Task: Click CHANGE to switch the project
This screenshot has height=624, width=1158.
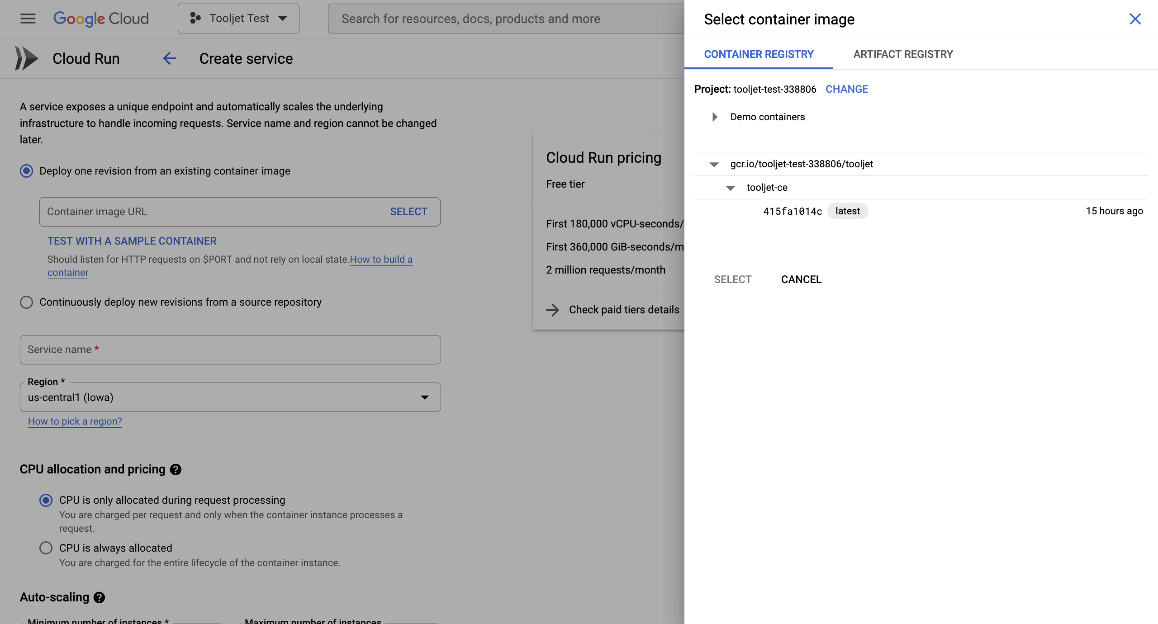Action: tap(847, 89)
